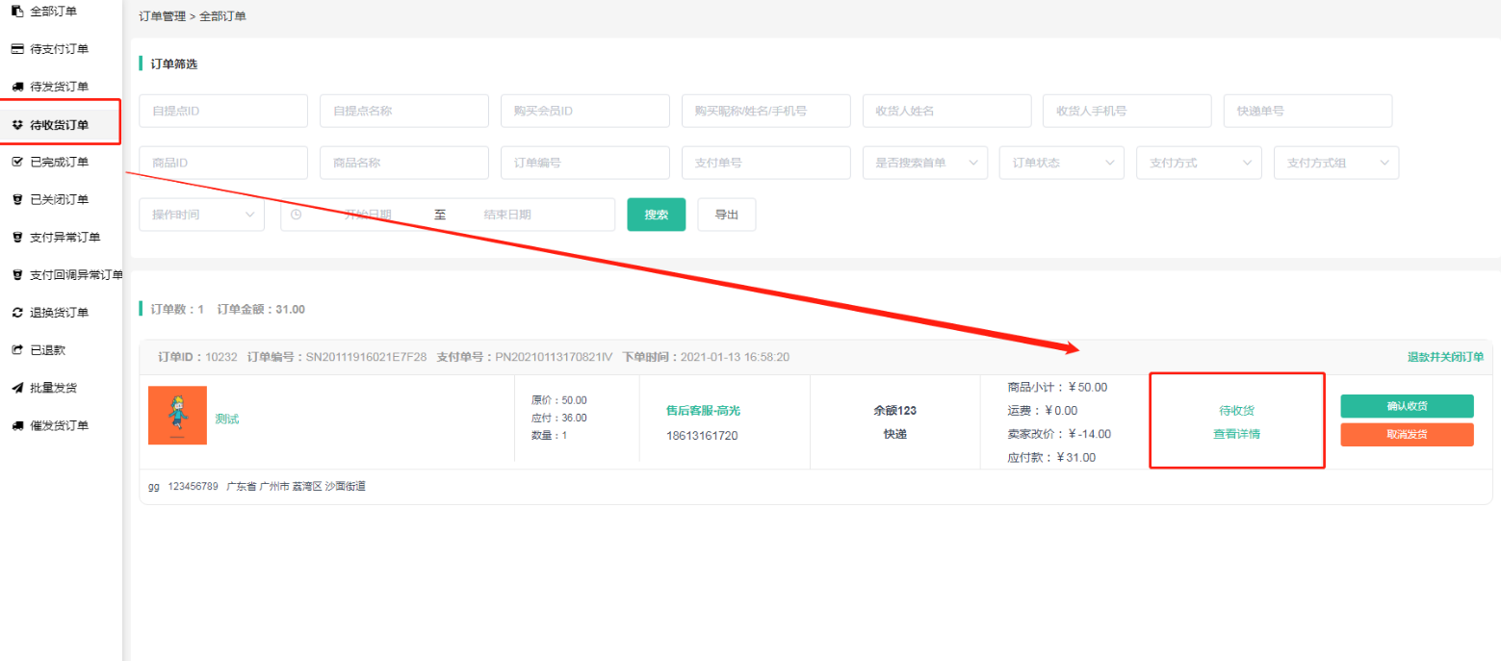Click the 待发货订单 truck icon
This screenshot has width=1501, height=661.
16,88
